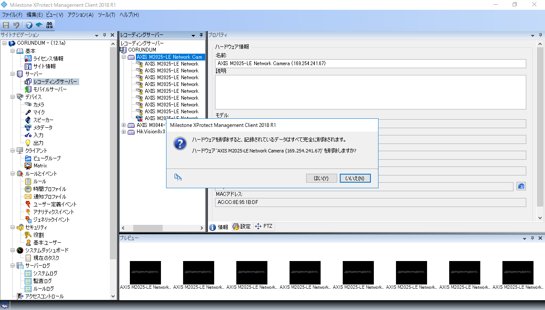The height and width of the screenshot is (310, 545).
Task: Cancel deletion with いいえ(N) button
Action: (355, 178)
